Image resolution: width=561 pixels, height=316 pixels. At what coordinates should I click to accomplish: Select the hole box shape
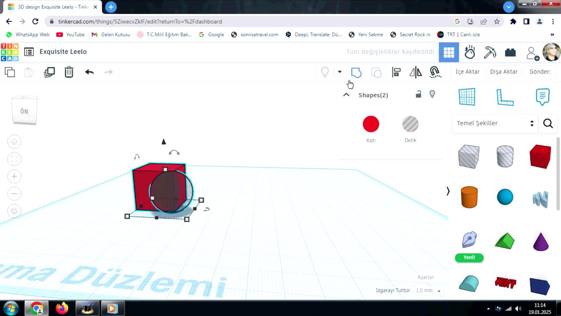pos(469,156)
